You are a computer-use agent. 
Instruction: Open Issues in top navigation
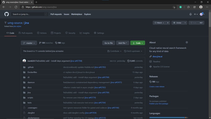[66, 14]
